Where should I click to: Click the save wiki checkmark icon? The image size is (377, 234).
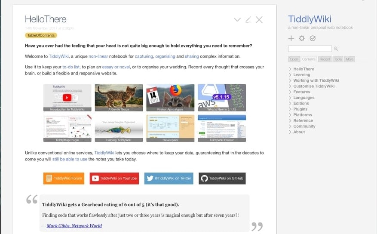tap(313, 38)
